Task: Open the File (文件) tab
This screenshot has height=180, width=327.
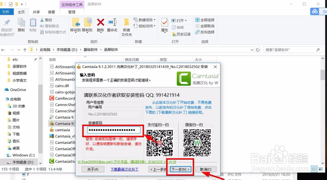Action: click(6, 12)
